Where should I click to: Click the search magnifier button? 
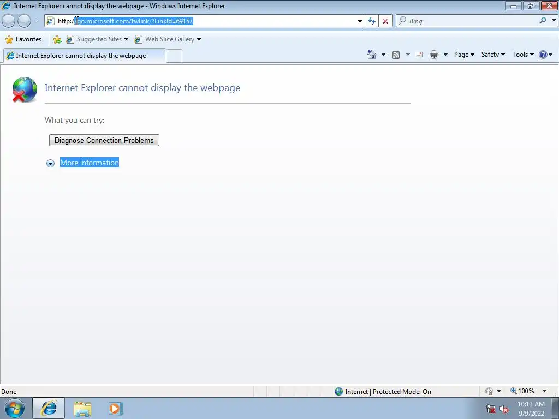[x=543, y=21]
